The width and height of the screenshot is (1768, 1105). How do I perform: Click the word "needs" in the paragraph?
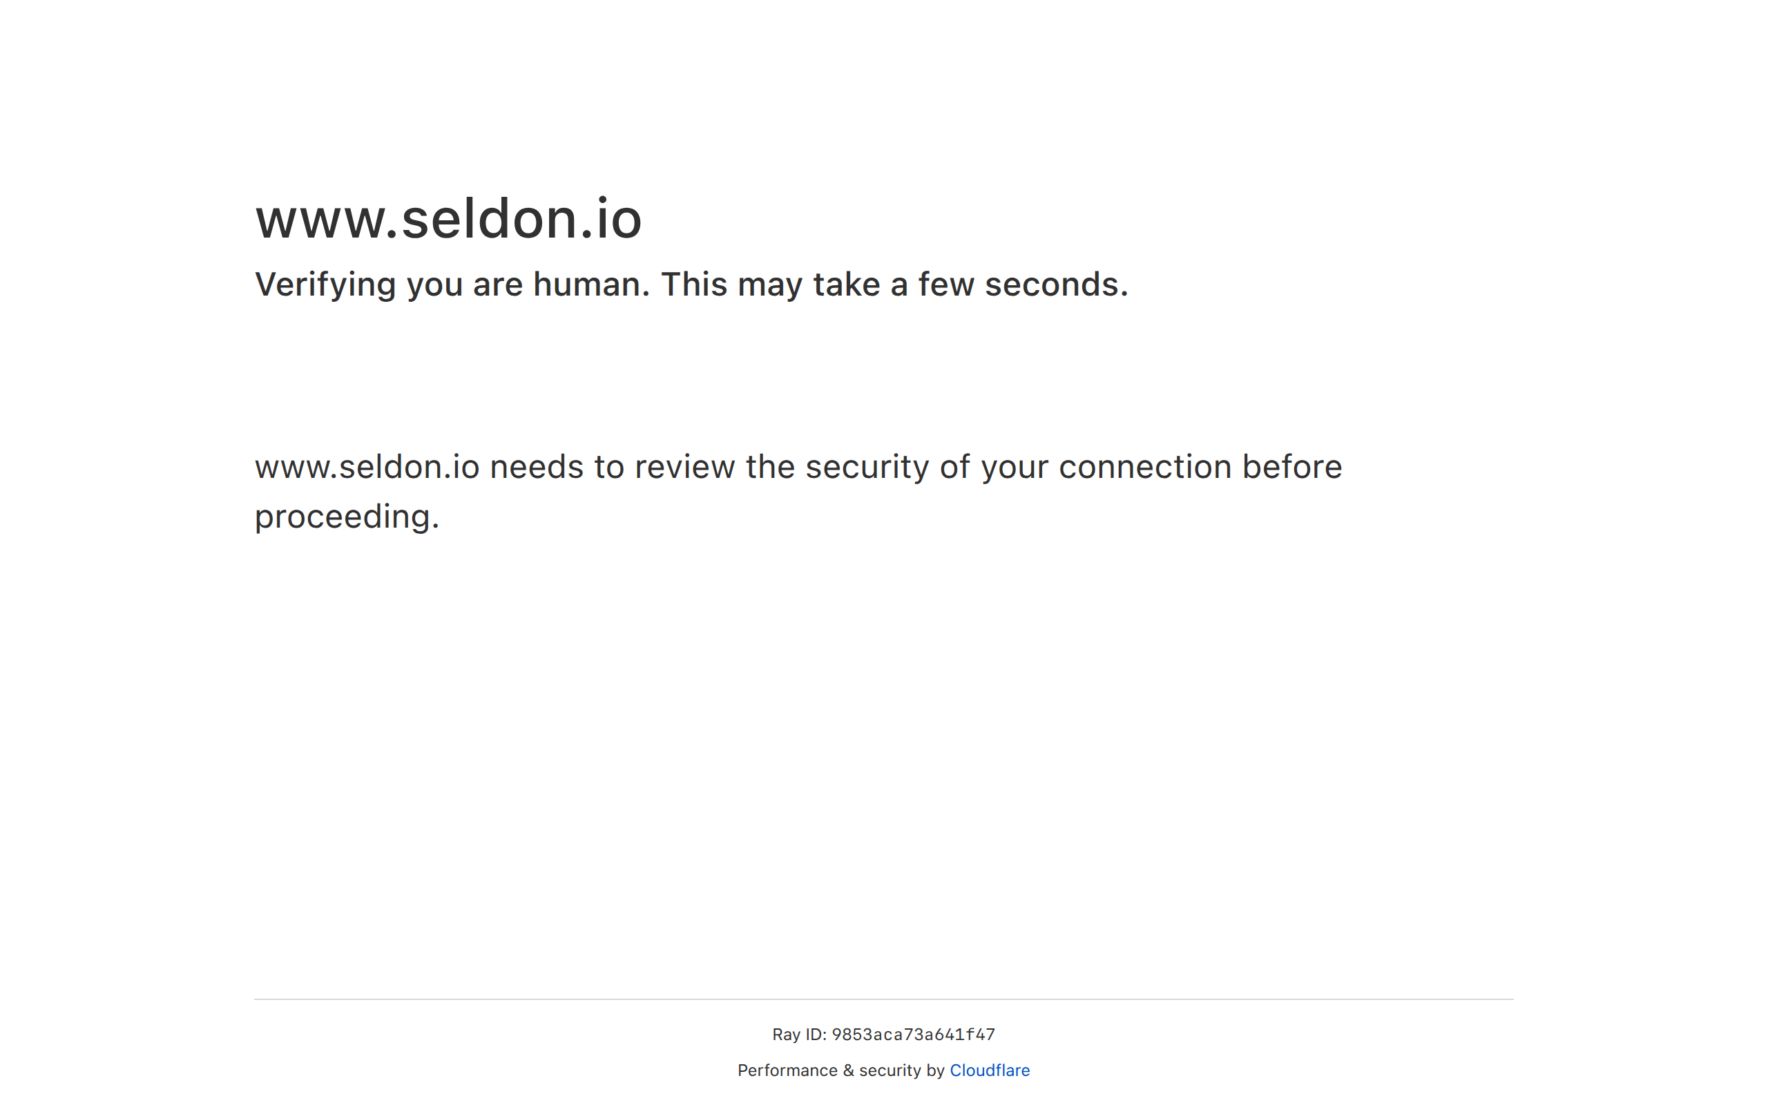pyautogui.click(x=536, y=467)
